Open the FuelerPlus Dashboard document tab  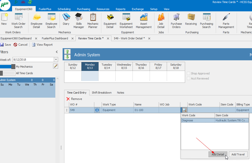point(55,38)
